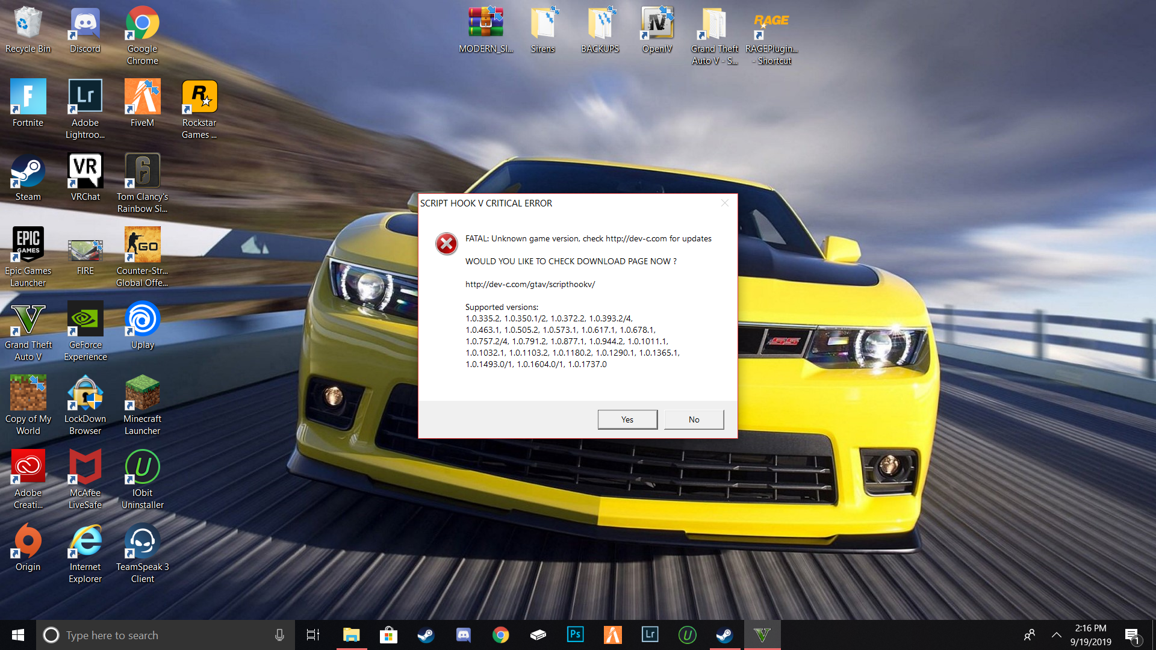Show hidden system tray icons chevron
Image resolution: width=1156 pixels, height=650 pixels.
tap(1056, 635)
